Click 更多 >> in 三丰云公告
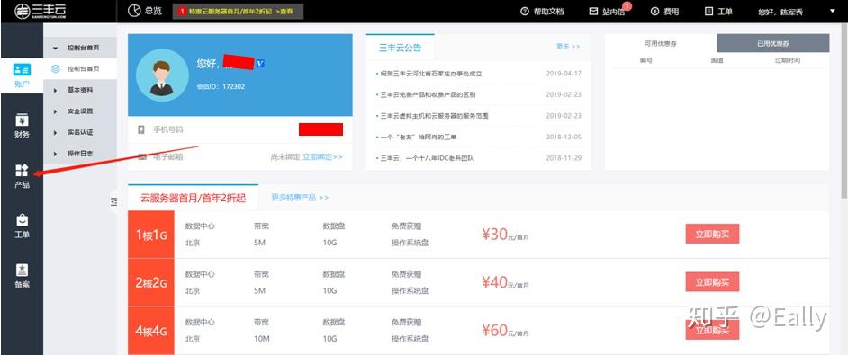 [x=568, y=47]
